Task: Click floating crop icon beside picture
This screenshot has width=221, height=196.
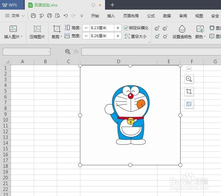Action: (189, 91)
